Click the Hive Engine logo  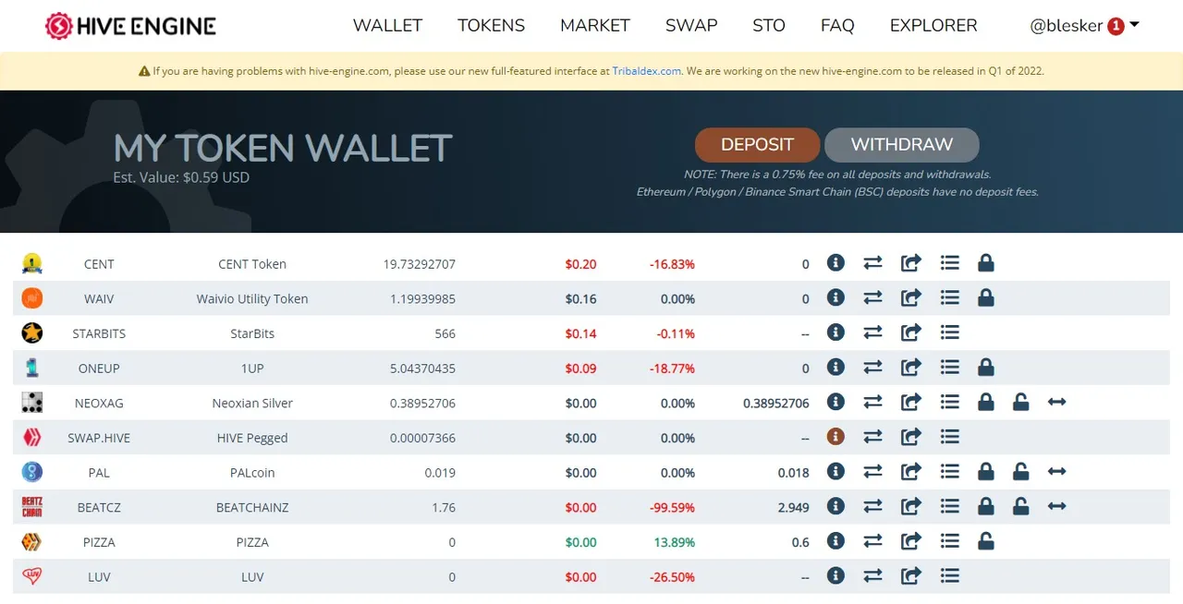pyautogui.click(x=130, y=26)
